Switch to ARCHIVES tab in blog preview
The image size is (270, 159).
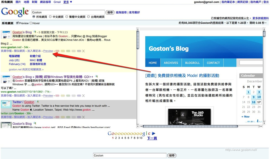(171, 63)
